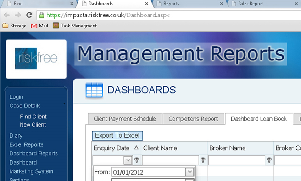Click filter icon for Broker Name column
Viewport: 301px width, 181px height.
(269, 160)
